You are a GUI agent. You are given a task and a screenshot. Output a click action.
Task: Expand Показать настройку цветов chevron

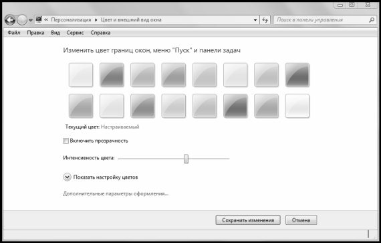click(67, 177)
